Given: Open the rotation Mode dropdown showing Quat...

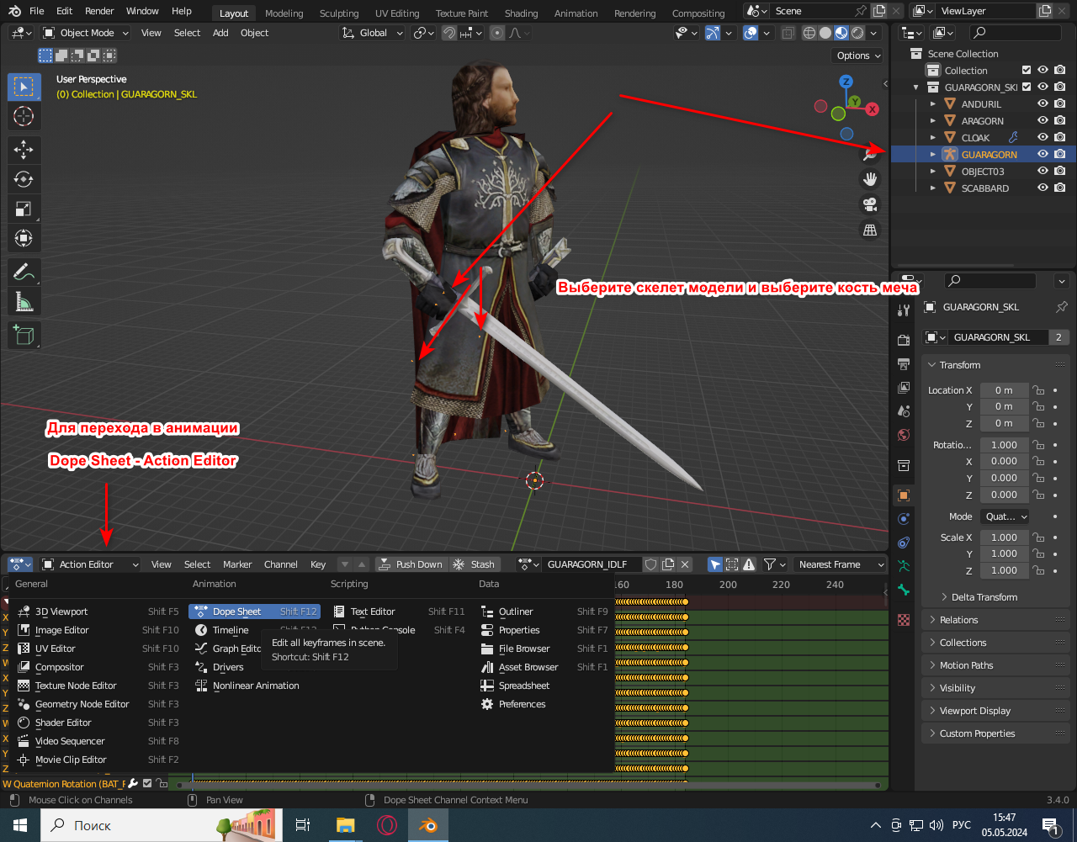Looking at the screenshot, I should click(1005, 516).
